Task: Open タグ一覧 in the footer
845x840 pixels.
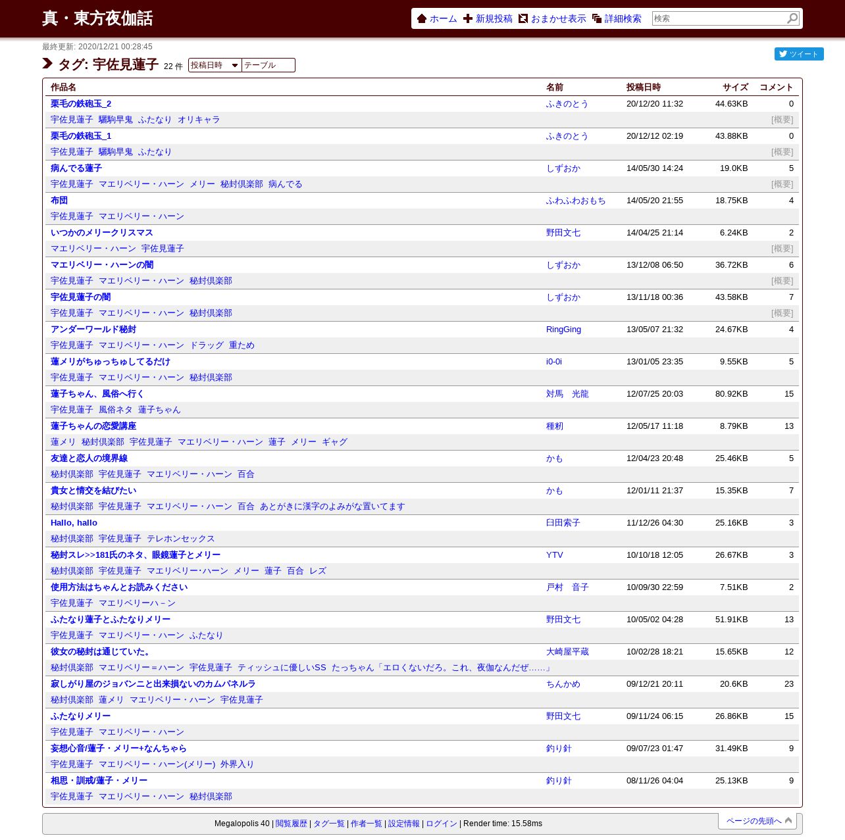Action: (x=328, y=824)
